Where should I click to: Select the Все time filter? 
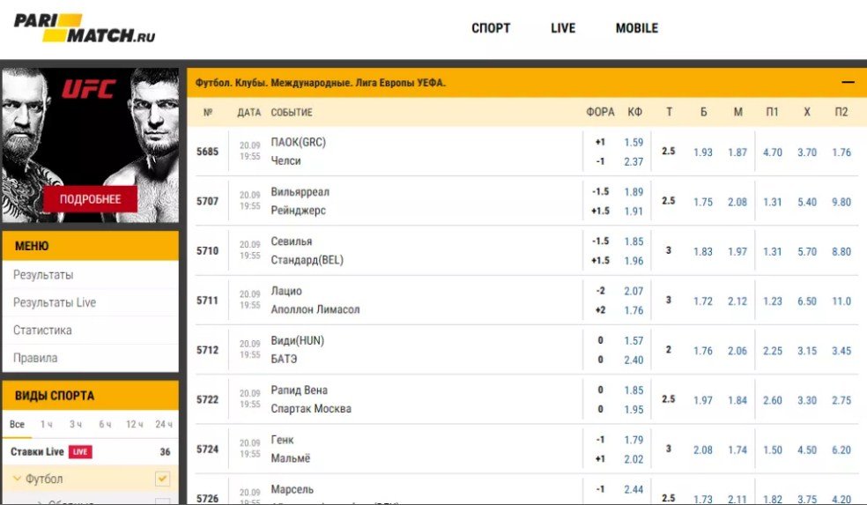pyautogui.click(x=17, y=424)
